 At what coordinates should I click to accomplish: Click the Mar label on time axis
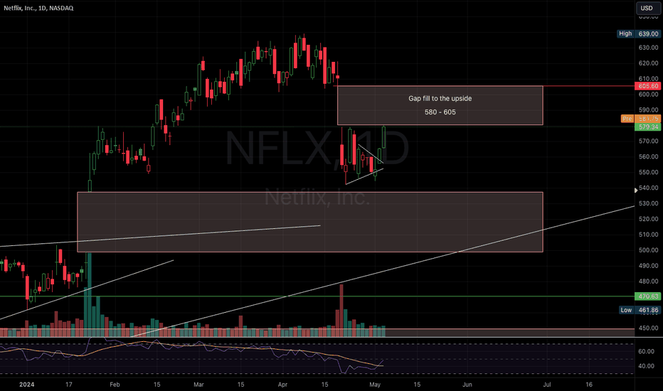(x=198, y=385)
